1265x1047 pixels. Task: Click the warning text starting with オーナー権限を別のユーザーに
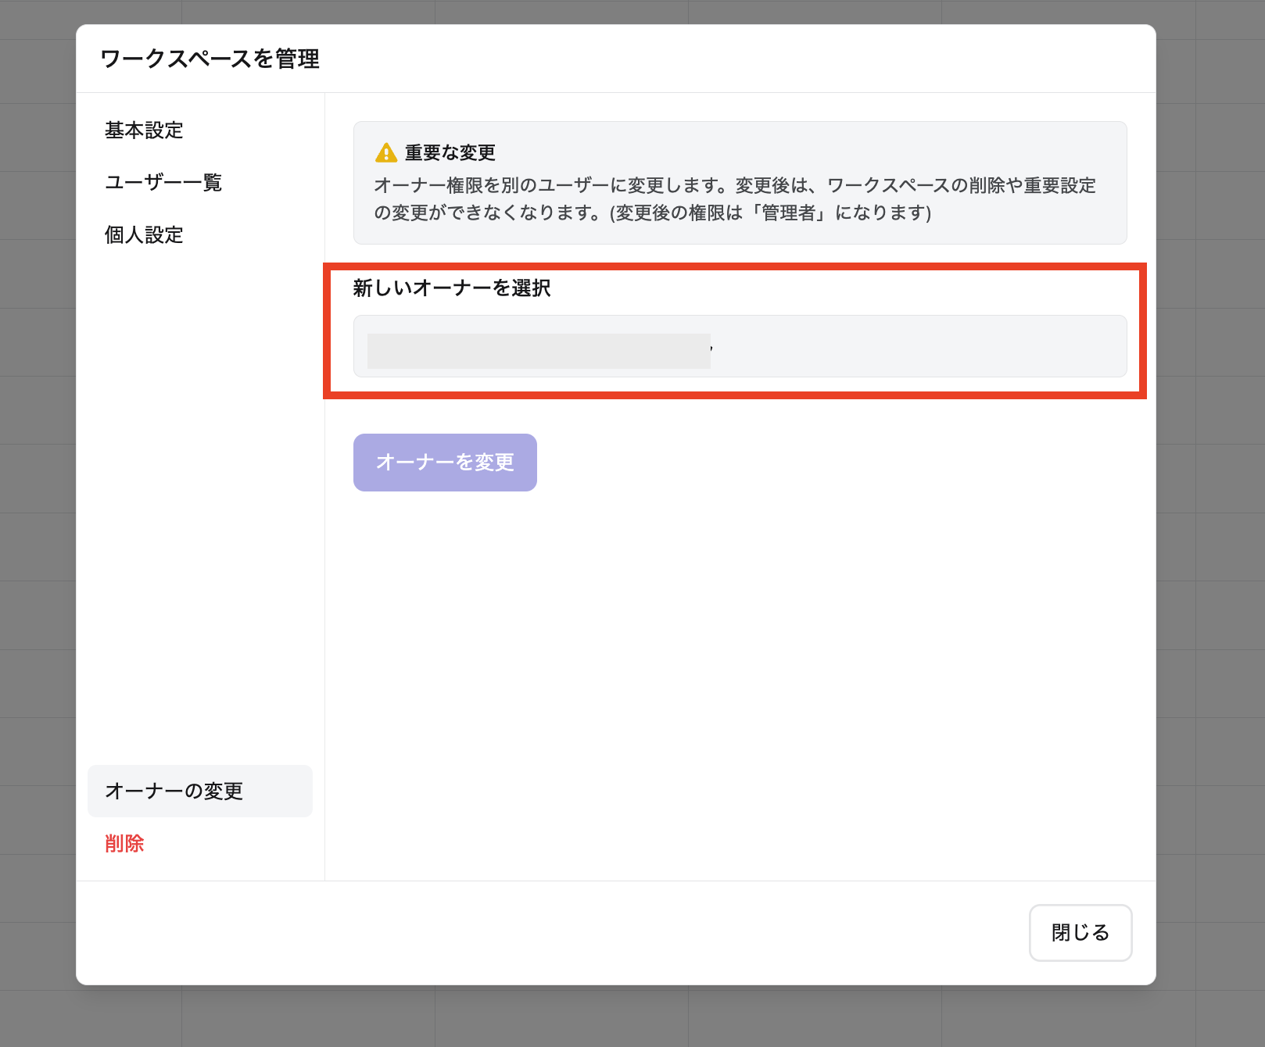tap(735, 198)
